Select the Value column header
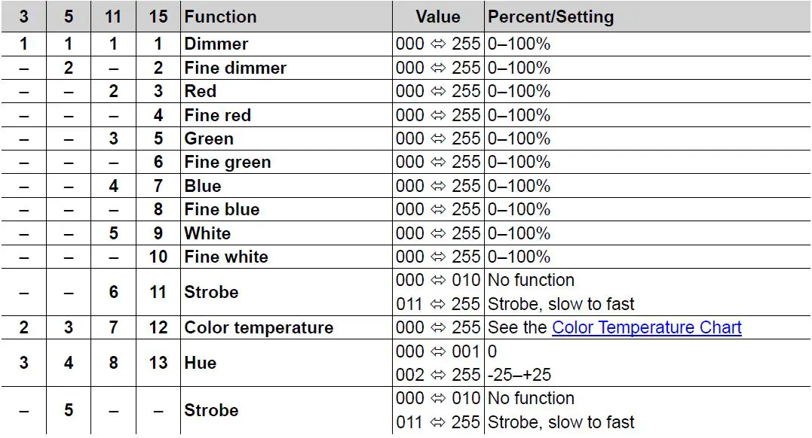The image size is (812, 438). point(437,17)
